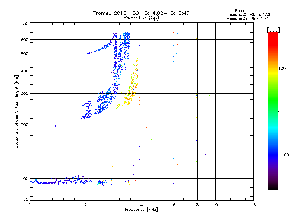Click the y-axis tick '750'
The width and height of the screenshot is (298, 223).
coord(25,23)
